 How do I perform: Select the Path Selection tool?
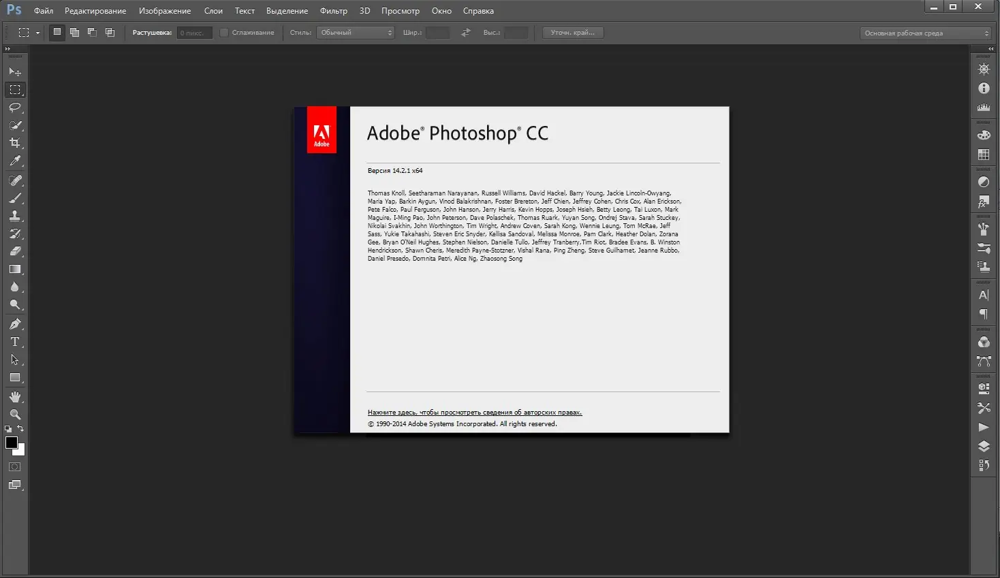(x=15, y=359)
